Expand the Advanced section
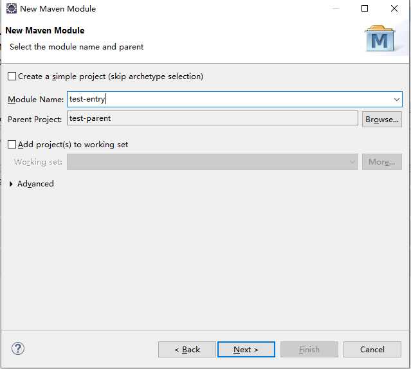This screenshot has height=369, width=411. point(11,184)
